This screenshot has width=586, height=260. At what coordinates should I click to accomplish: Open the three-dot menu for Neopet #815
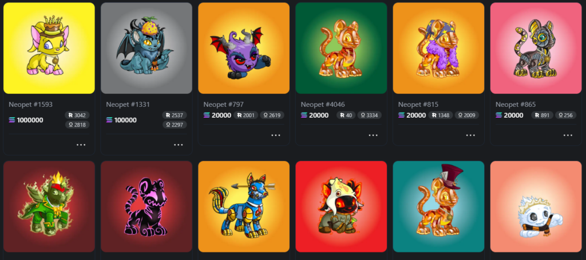click(470, 135)
